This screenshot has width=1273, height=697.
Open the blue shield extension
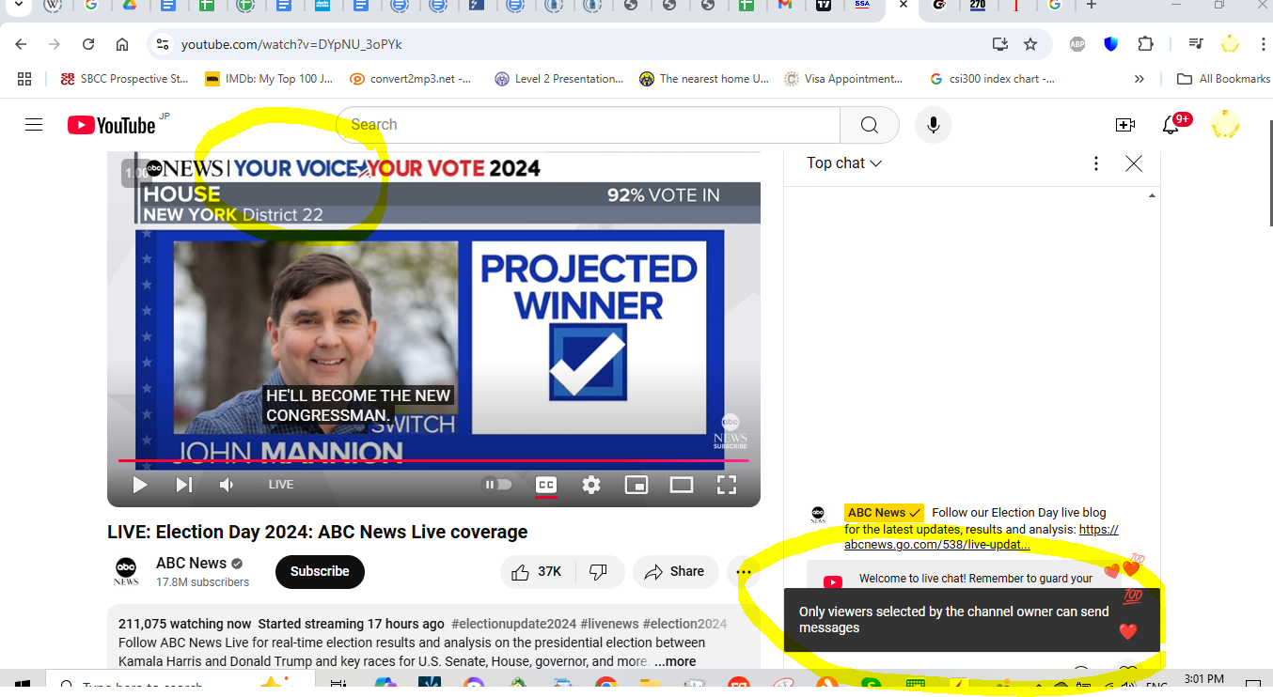tap(1111, 44)
